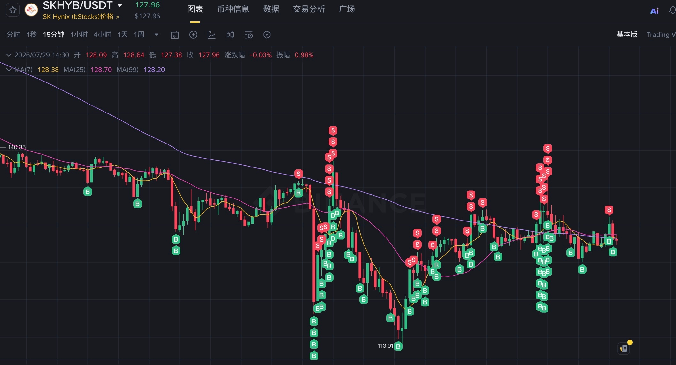Open the Ai assistant icon
Image resolution: width=676 pixels, height=365 pixels.
(x=654, y=11)
